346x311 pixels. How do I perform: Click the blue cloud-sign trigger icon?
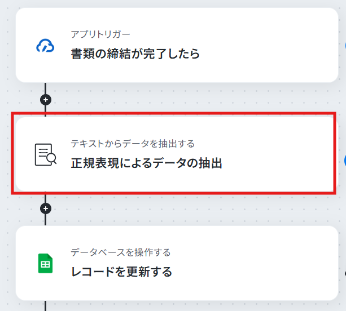[x=45, y=46]
